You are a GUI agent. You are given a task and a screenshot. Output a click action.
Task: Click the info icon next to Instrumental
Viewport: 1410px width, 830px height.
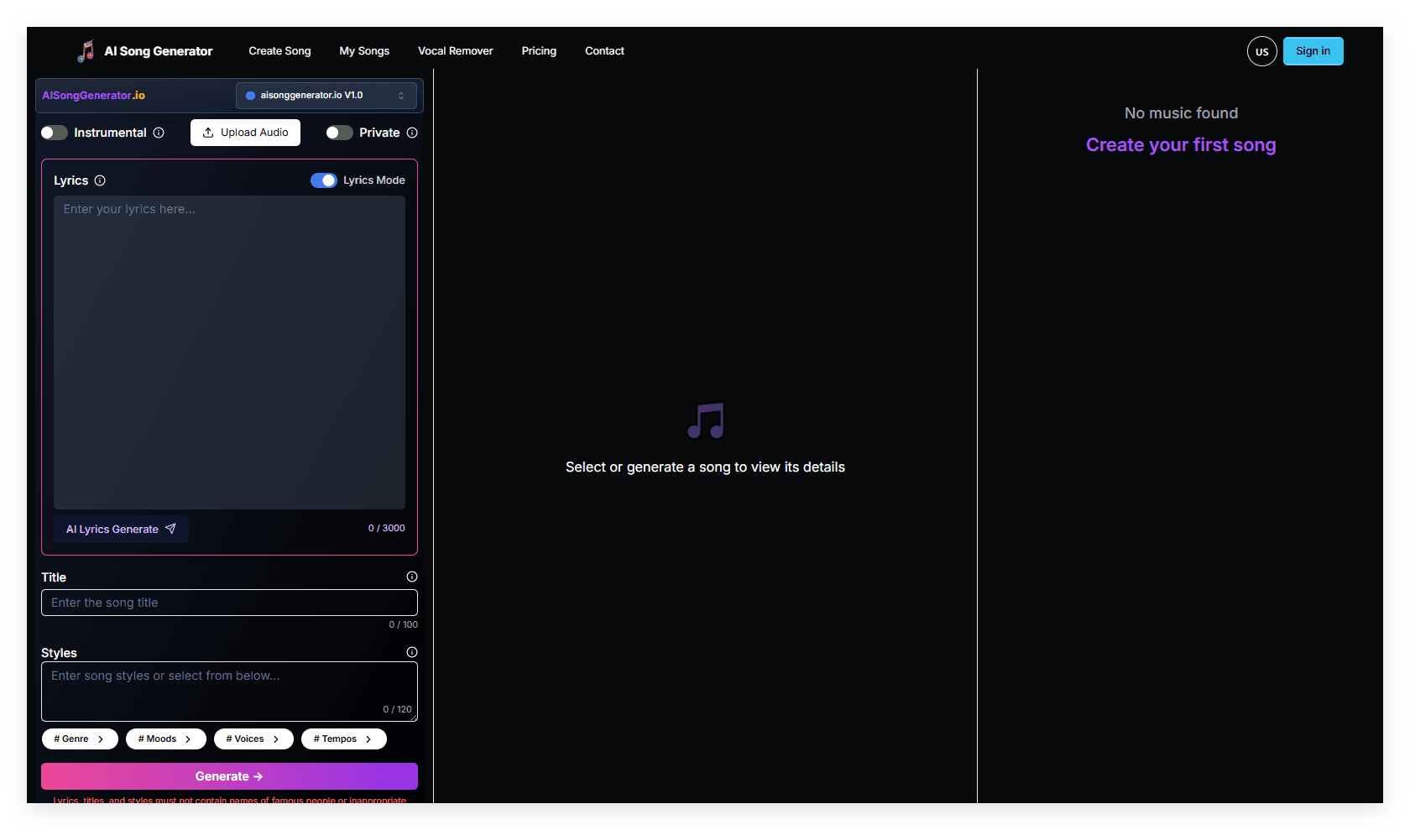click(159, 133)
